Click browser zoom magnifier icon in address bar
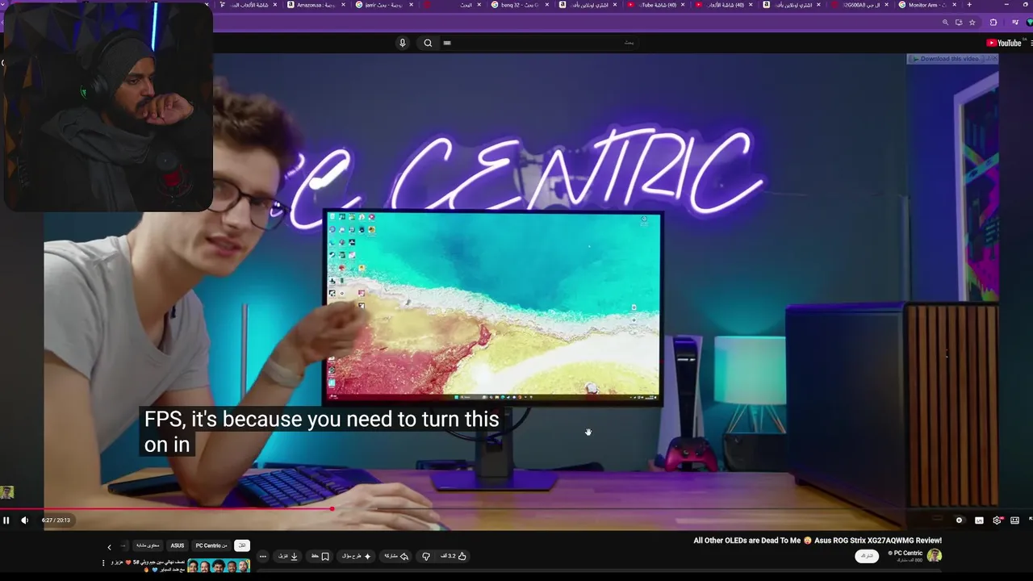Image resolution: width=1033 pixels, height=581 pixels. tap(945, 23)
